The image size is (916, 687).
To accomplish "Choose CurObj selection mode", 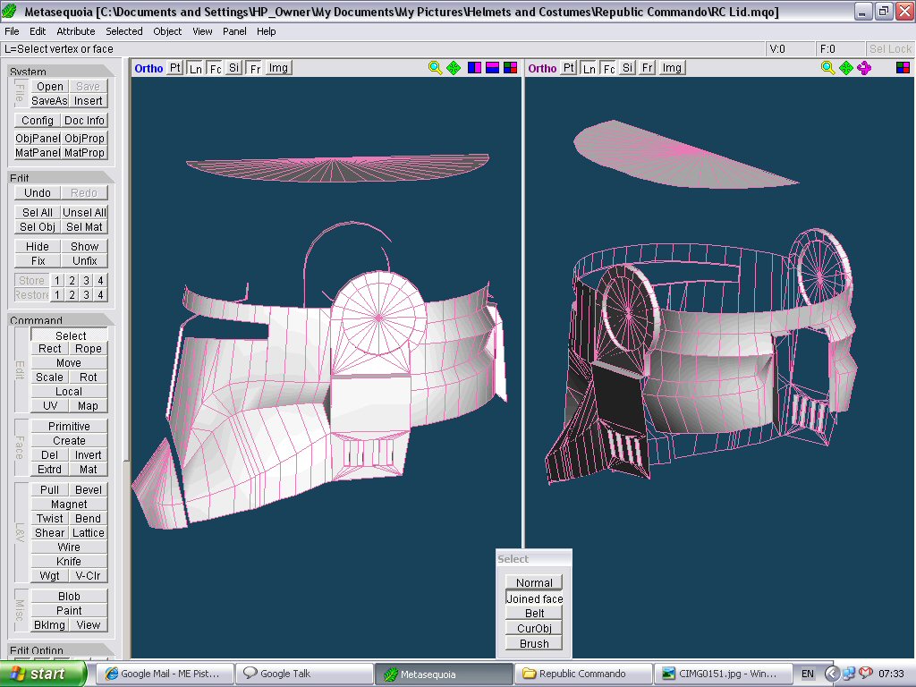I will 534,628.
